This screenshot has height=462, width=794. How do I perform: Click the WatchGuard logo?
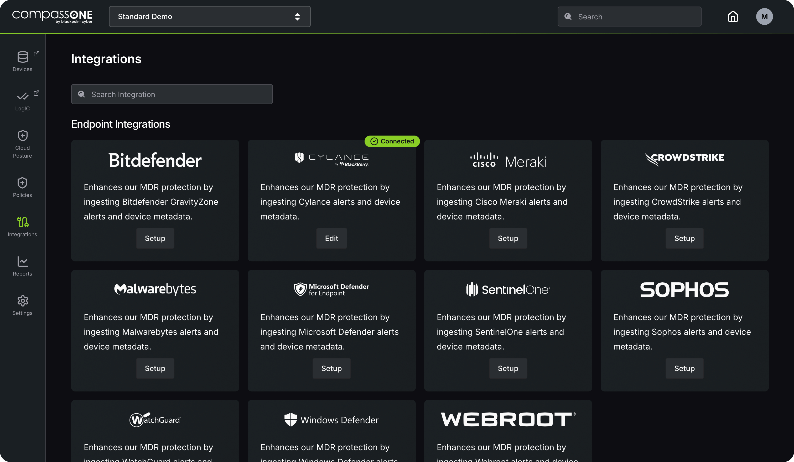(x=155, y=420)
